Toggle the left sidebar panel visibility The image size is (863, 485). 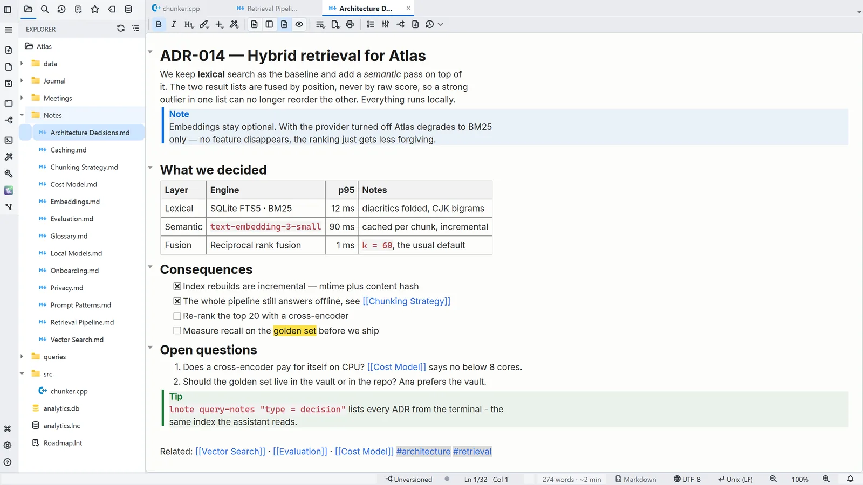click(x=8, y=9)
